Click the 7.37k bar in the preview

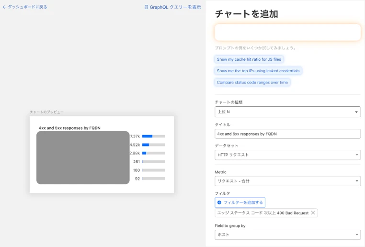[153, 136]
